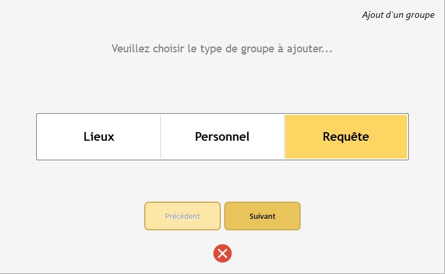Select the Requête group type
Image resolution: width=445 pixels, height=274 pixels.
[346, 137]
